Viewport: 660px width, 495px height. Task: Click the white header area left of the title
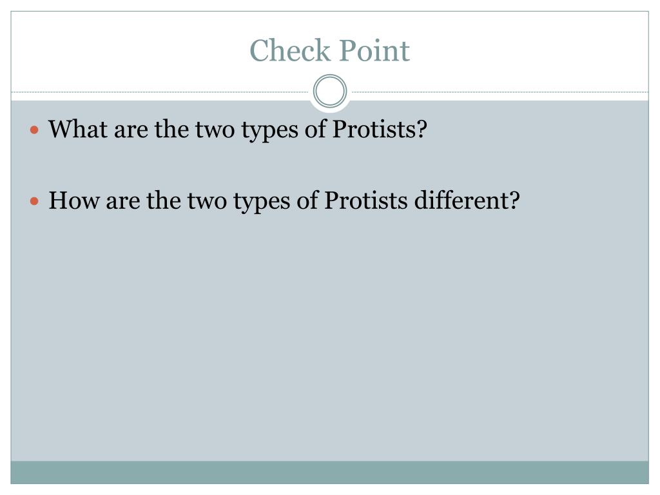(126, 50)
